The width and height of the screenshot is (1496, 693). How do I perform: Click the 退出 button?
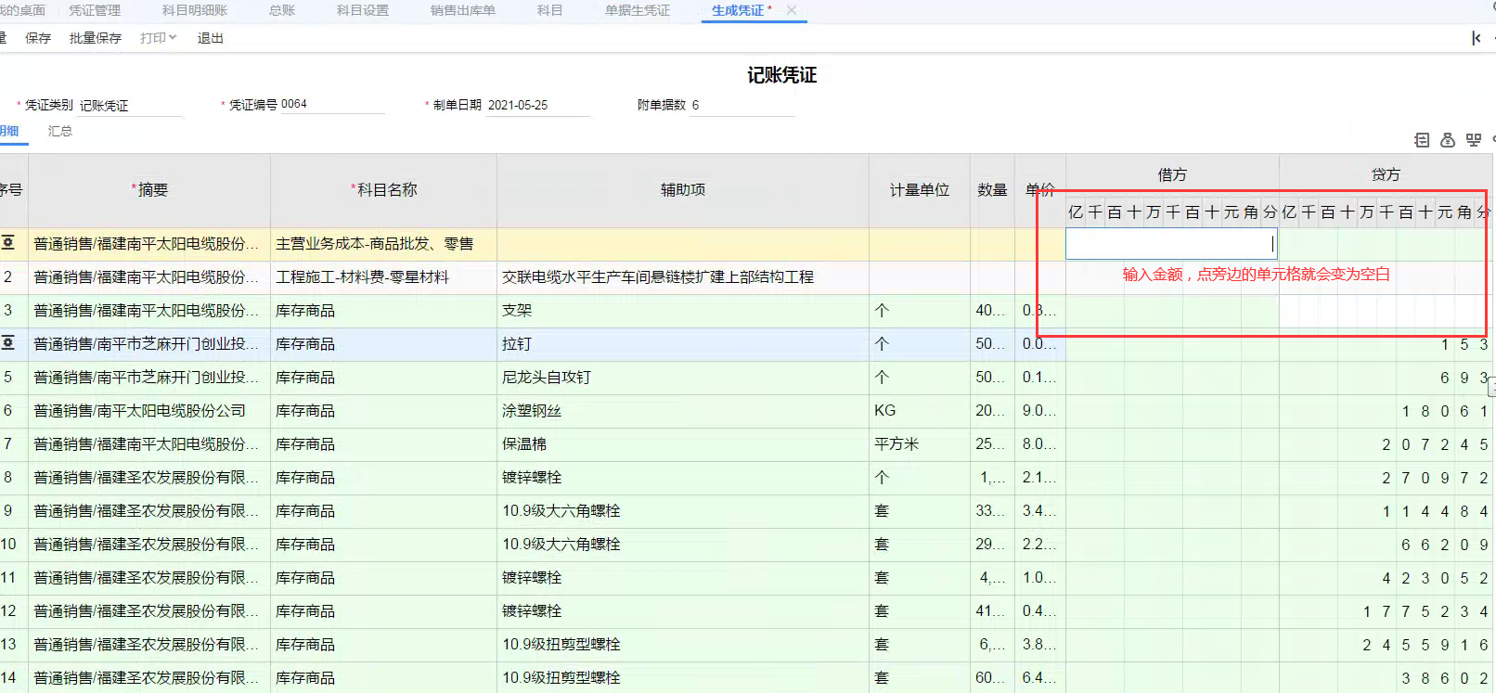coord(211,38)
